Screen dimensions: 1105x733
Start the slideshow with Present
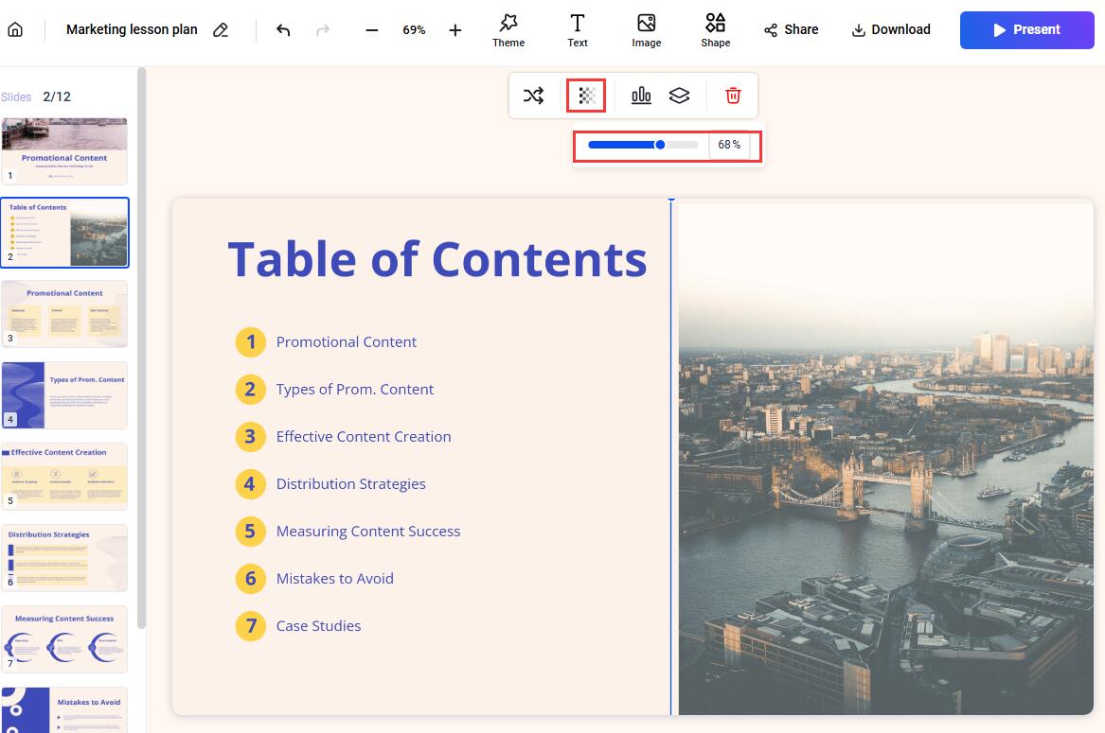point(1026,29)
